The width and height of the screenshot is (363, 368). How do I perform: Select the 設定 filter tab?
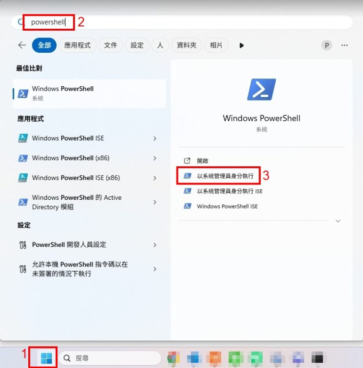point(137,45)
